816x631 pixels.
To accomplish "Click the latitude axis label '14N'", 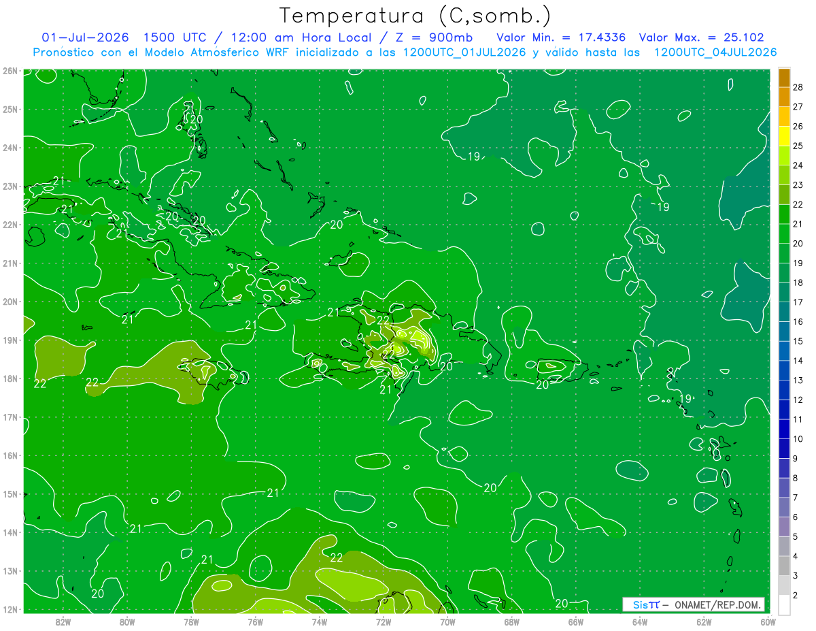I will pos(10,532).
